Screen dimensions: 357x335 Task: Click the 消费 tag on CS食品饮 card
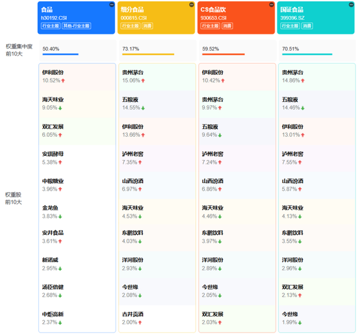tap(227, 25)
